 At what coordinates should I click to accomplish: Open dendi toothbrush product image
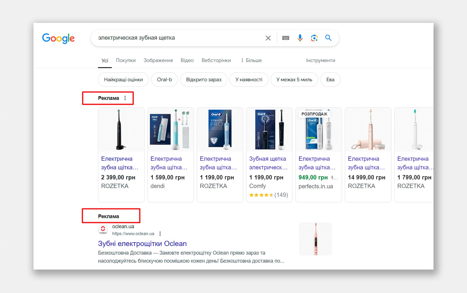point(170,129)
